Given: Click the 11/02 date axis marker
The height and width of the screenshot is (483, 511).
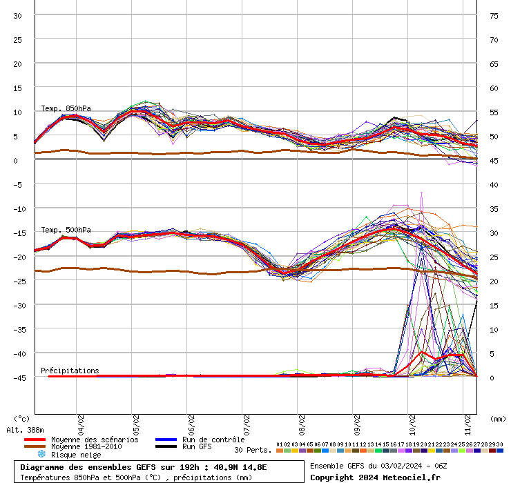Looking at the screenshot, I should click(x=467, y=422).
